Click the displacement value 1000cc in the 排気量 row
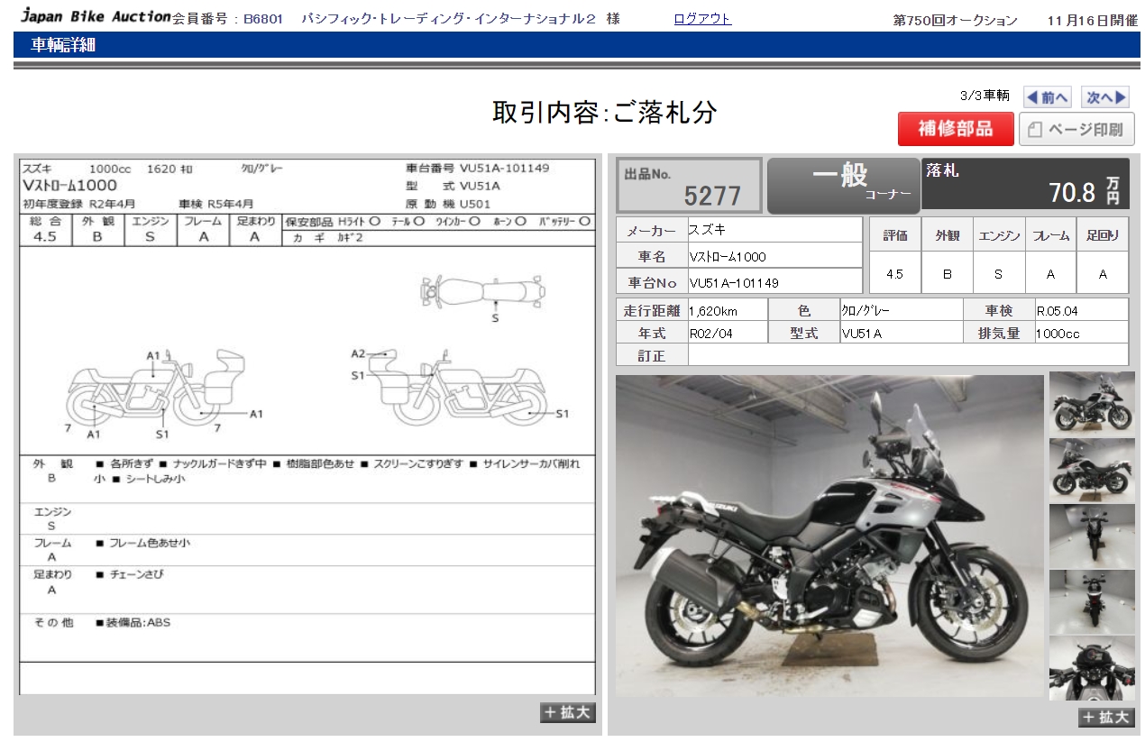 1058,334
